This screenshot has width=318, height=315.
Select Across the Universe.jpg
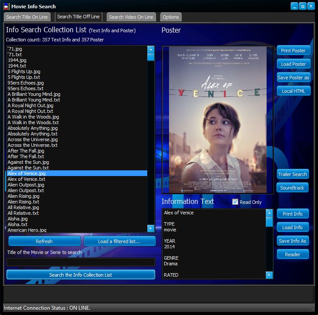[x=77, y=139]
